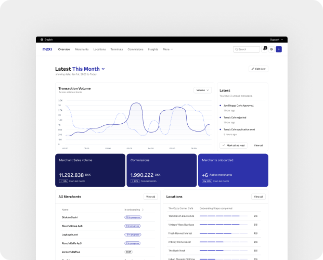Click the magnifier icon in search box
The image size is (323, 260).
[237, 49]
